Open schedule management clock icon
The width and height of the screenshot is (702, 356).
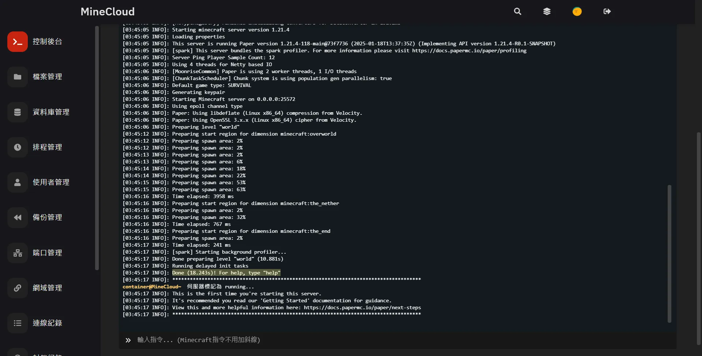tap(17, 147)
